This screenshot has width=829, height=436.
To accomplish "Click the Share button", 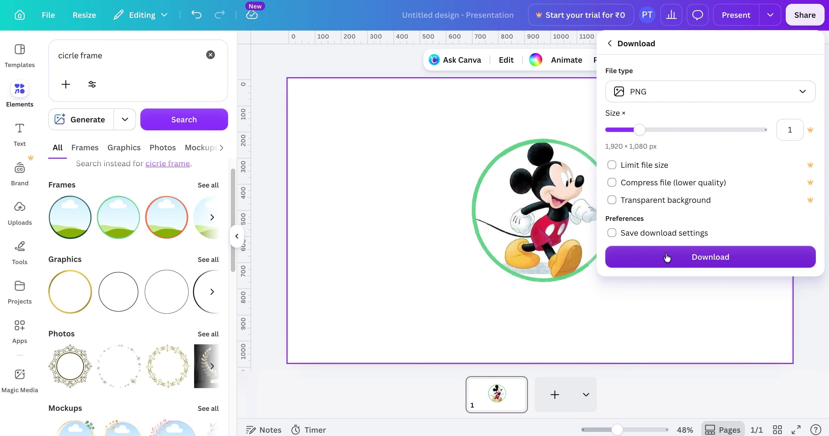I will click(x=805, y=15).
